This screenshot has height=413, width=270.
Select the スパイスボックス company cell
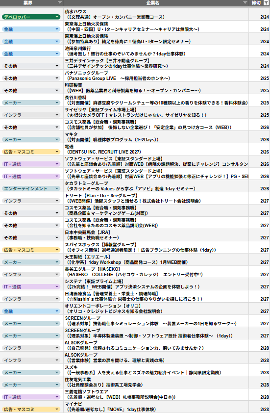[x=156, y=247]
